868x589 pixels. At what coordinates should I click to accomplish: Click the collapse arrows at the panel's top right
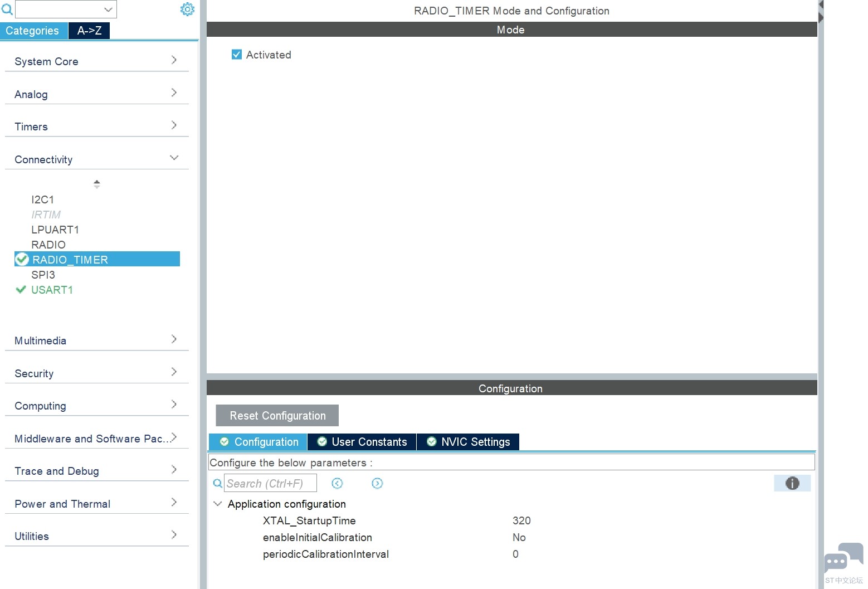click(x=821, y=11)
